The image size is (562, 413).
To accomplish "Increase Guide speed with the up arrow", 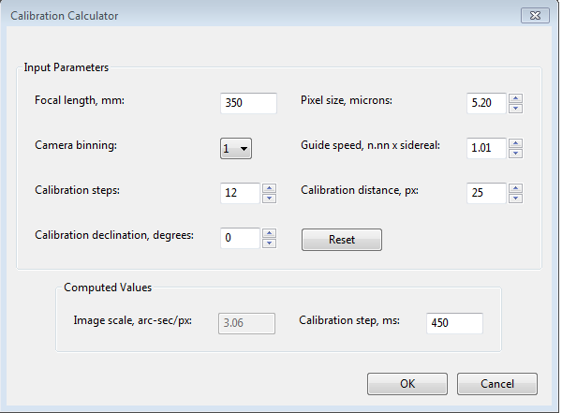I will pos(515,143).
